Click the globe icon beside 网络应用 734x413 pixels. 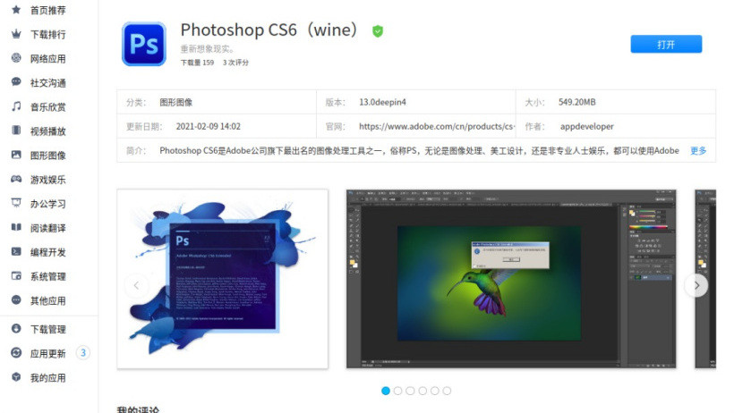click(x=16, y=58)
